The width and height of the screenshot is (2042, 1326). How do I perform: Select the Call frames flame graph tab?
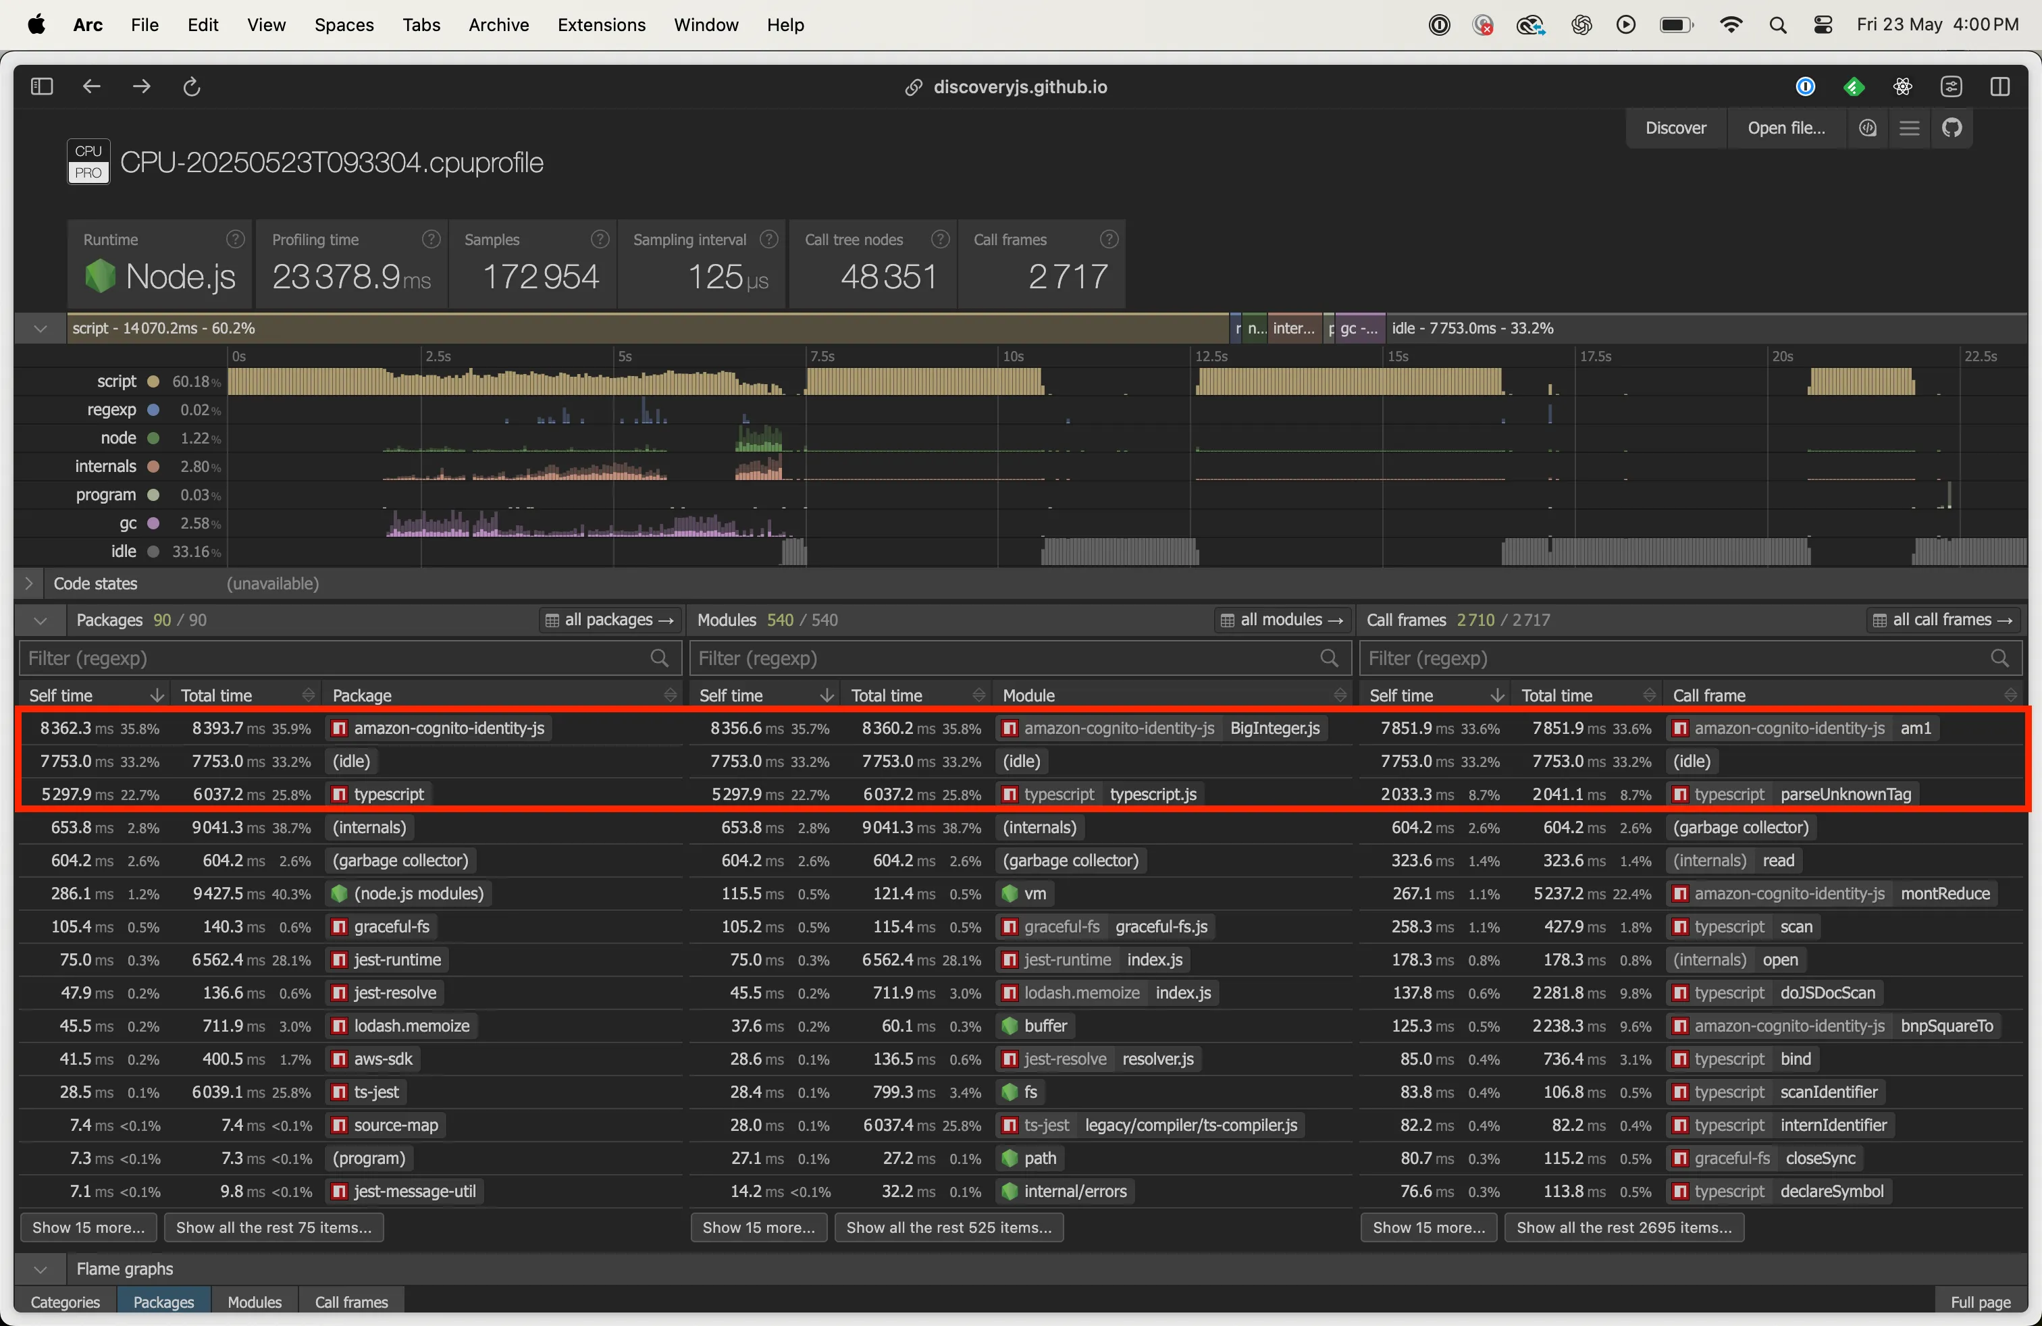(352, 1302)
